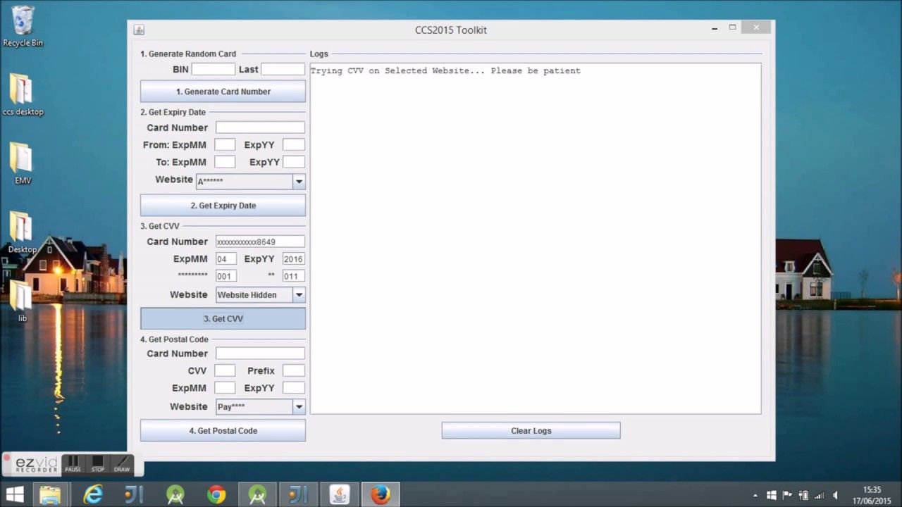Open the Website Hidden dropdown
The width and height of the screenshot is (902, 507).
tap(299, 295)
